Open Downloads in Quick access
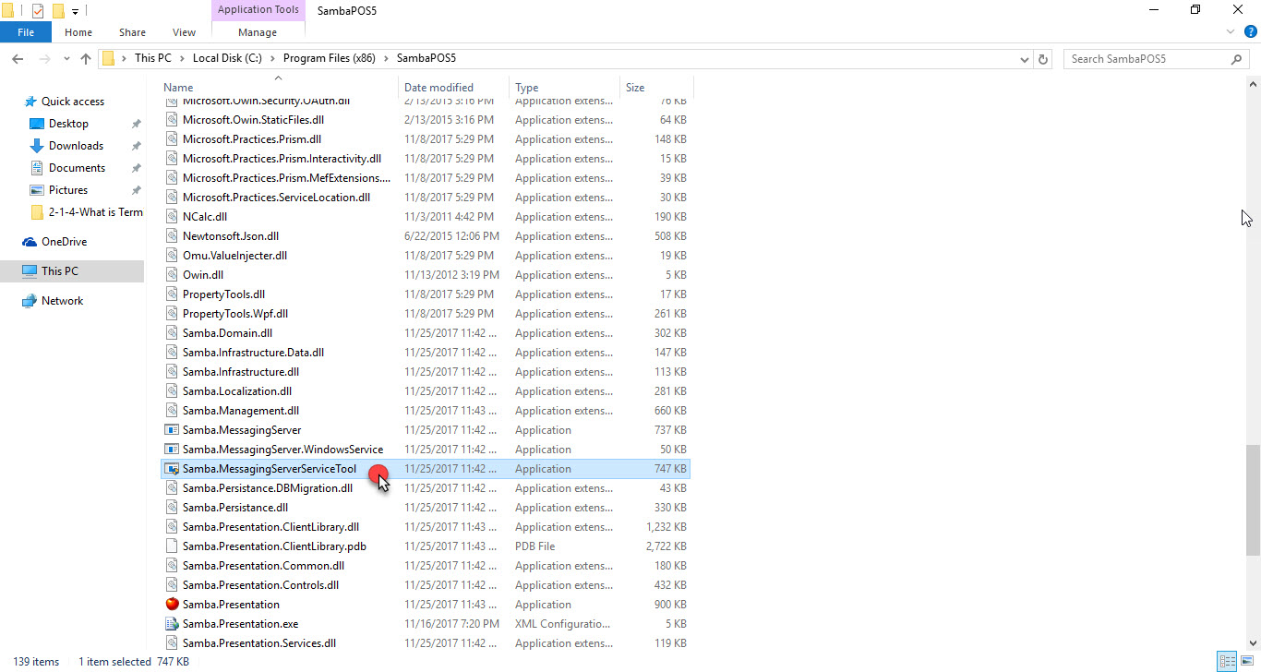 [76, 146]
